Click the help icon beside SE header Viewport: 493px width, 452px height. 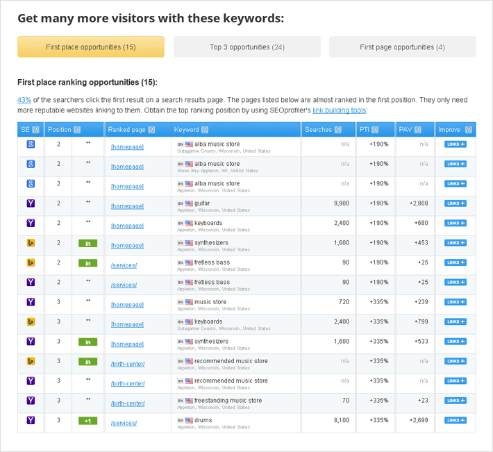(36, 130)
